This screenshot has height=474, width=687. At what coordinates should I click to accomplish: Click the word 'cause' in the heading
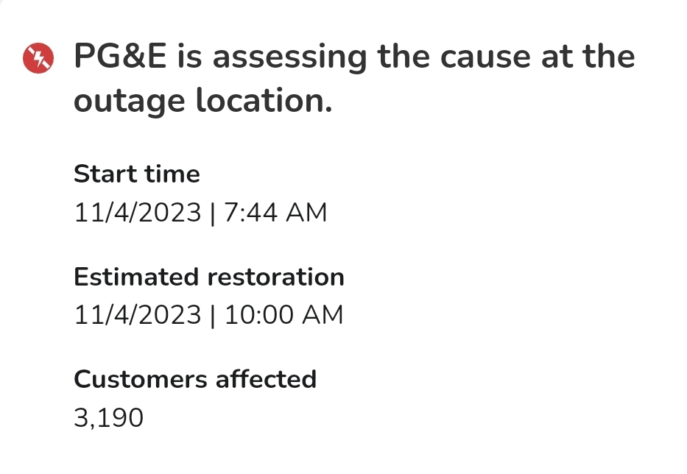pyautogui.click(x=485, y=58)
